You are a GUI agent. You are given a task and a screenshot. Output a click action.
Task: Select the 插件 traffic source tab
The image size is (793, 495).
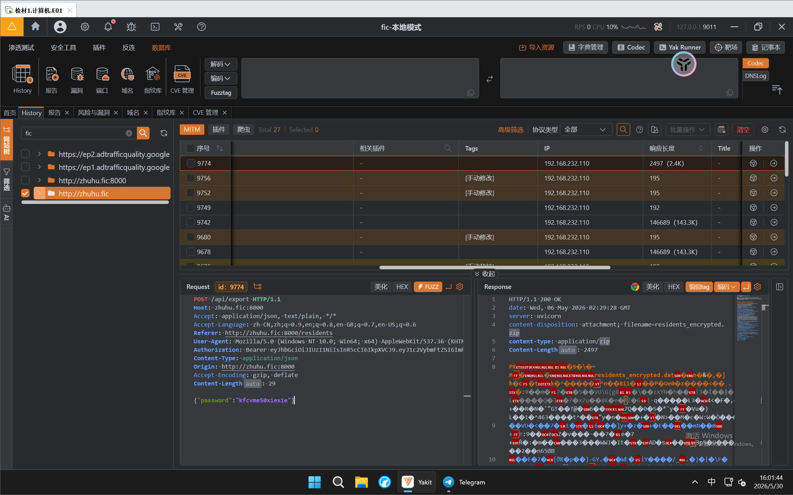click(x=219, y=130)
